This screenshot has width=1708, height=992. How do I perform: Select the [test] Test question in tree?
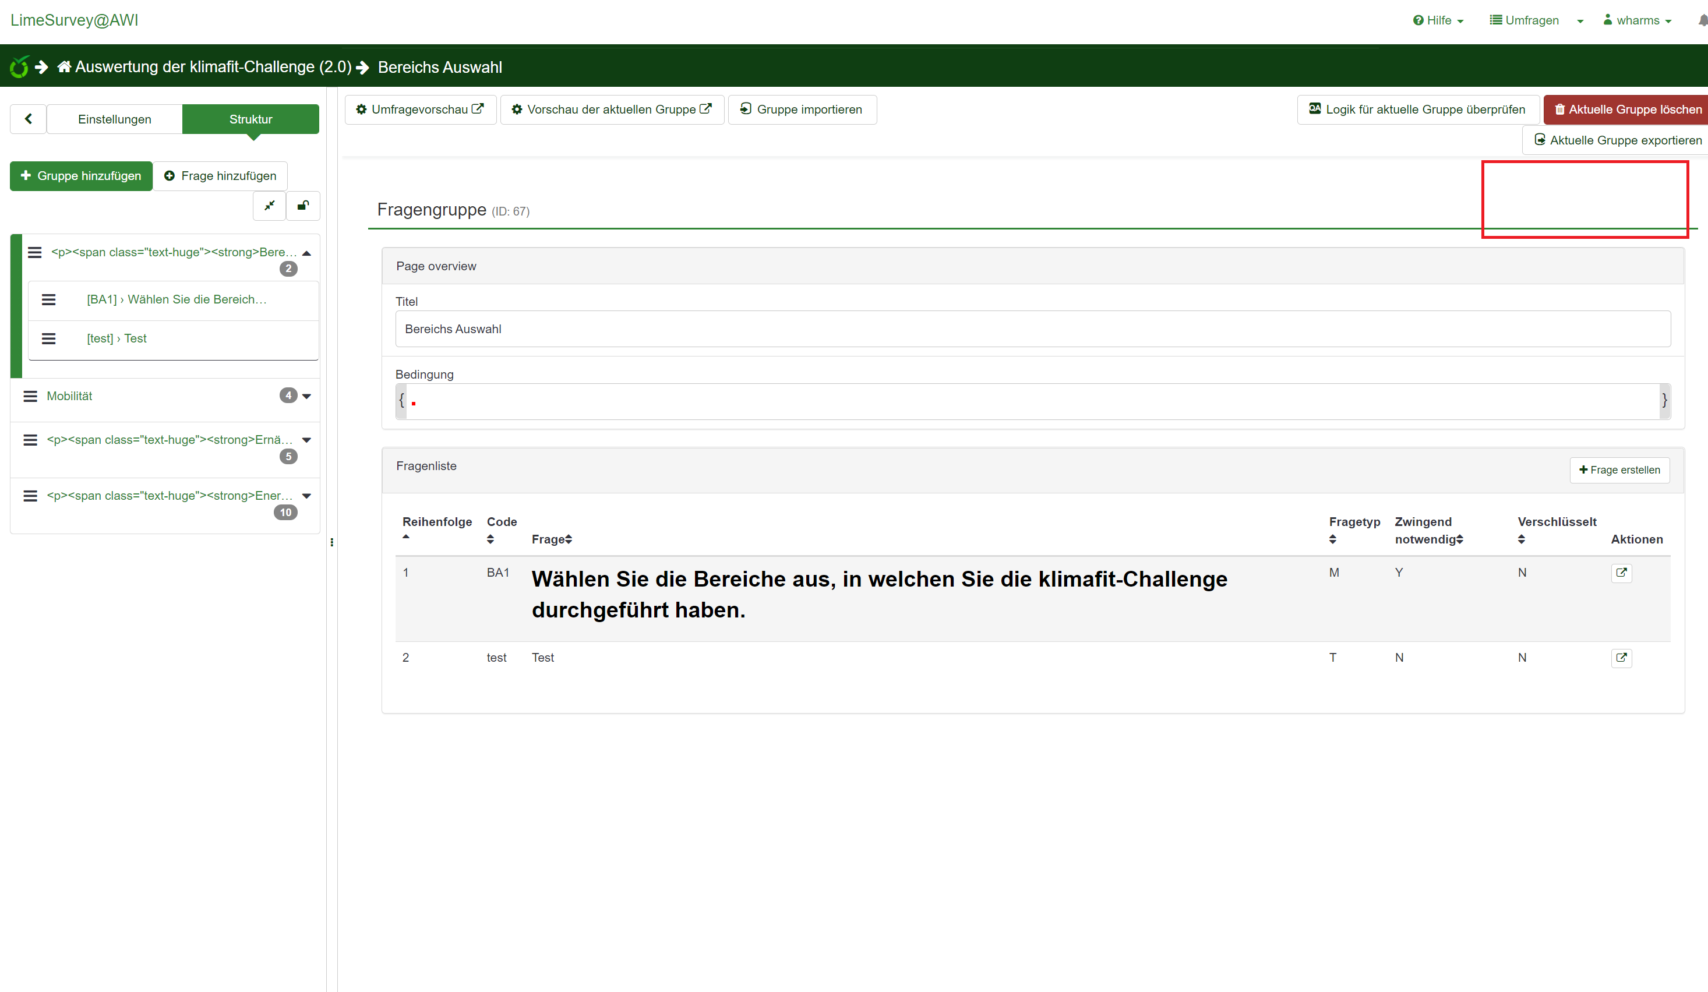(x=117, y=338)
